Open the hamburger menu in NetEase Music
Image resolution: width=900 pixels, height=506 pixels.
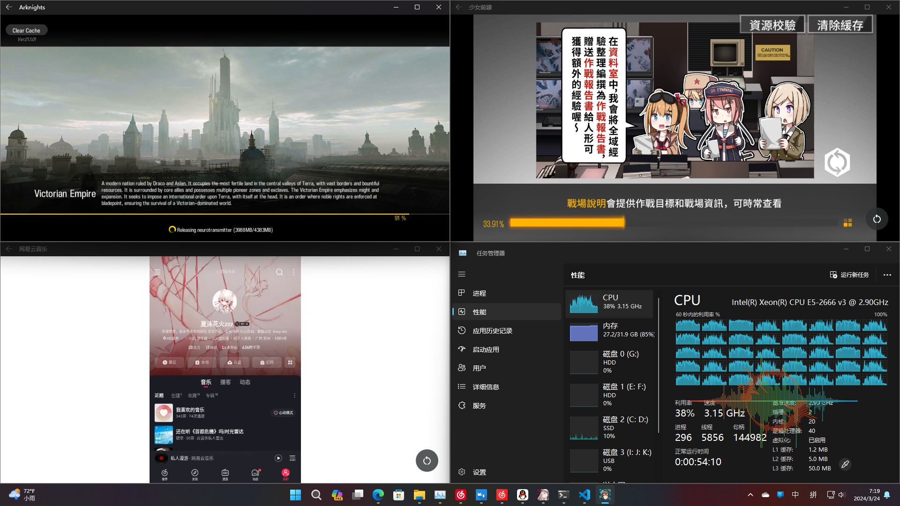point(157,272)
